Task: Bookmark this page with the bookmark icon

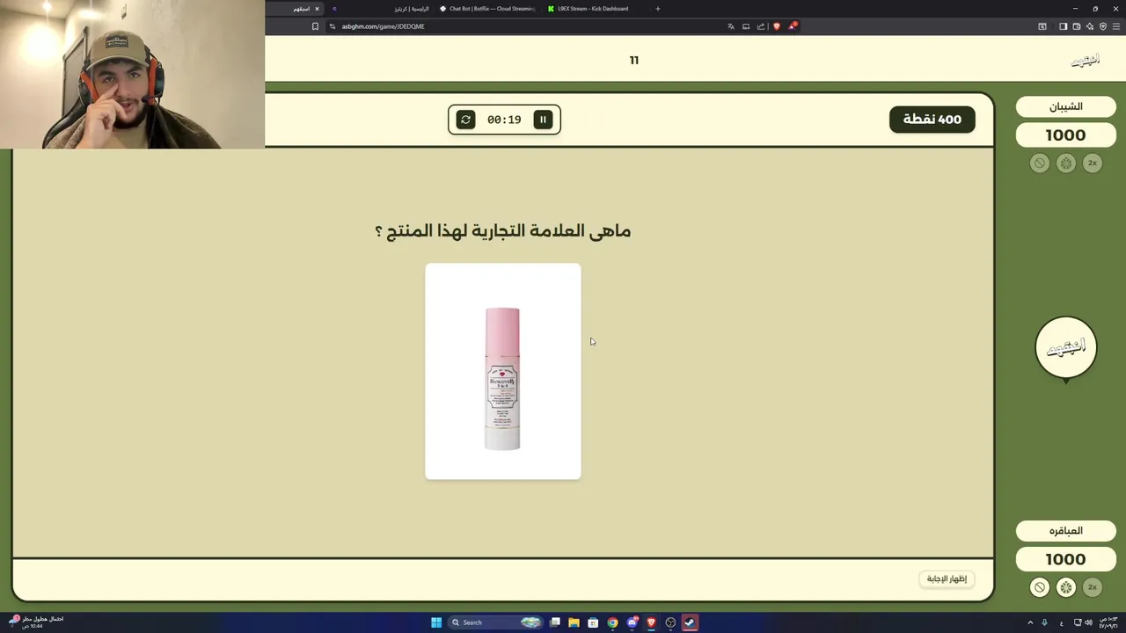Action: 315,26
